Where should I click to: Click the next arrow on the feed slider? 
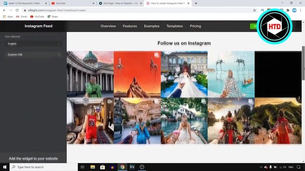coord(299,97)
